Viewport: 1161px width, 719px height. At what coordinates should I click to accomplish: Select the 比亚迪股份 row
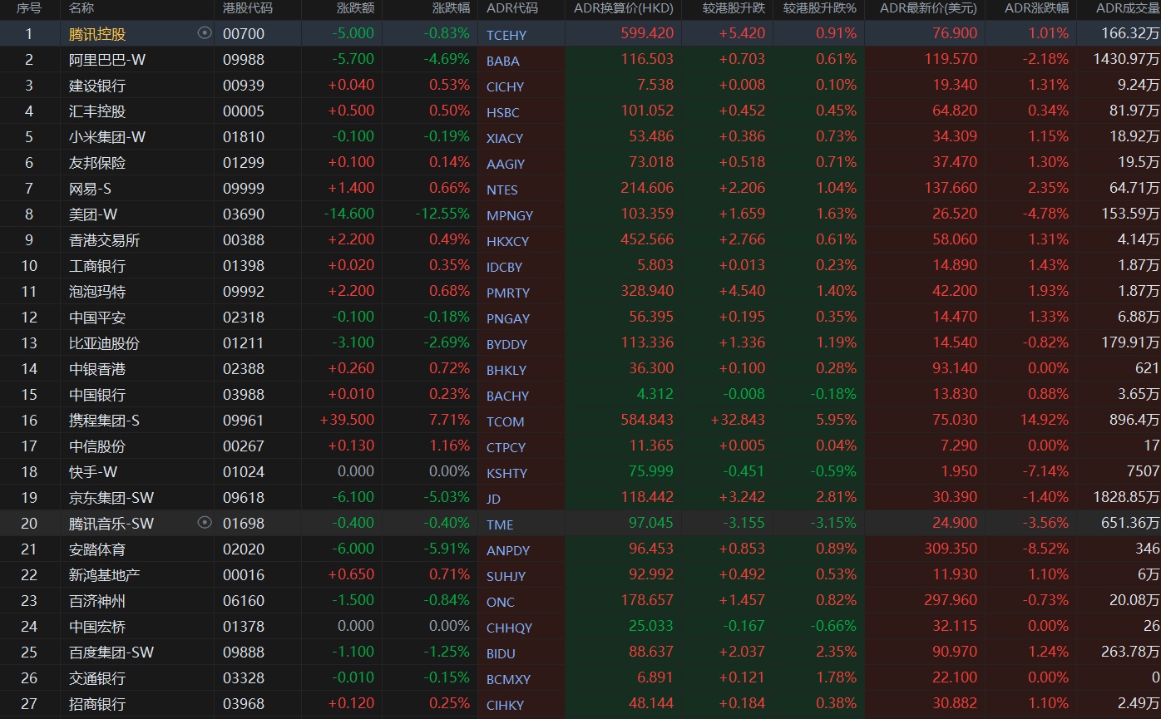pyautogui.click(x=580, y=343)
